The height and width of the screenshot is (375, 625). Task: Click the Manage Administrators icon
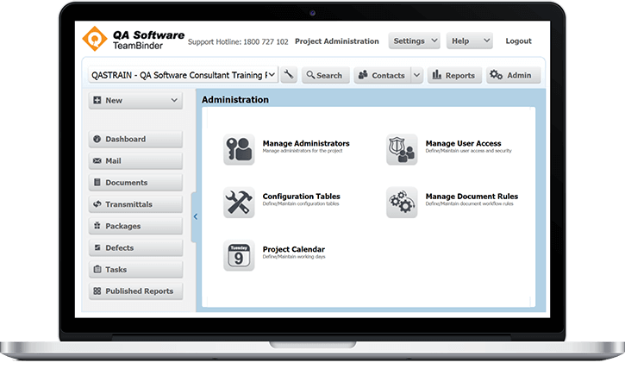click(x=239, y=150)
